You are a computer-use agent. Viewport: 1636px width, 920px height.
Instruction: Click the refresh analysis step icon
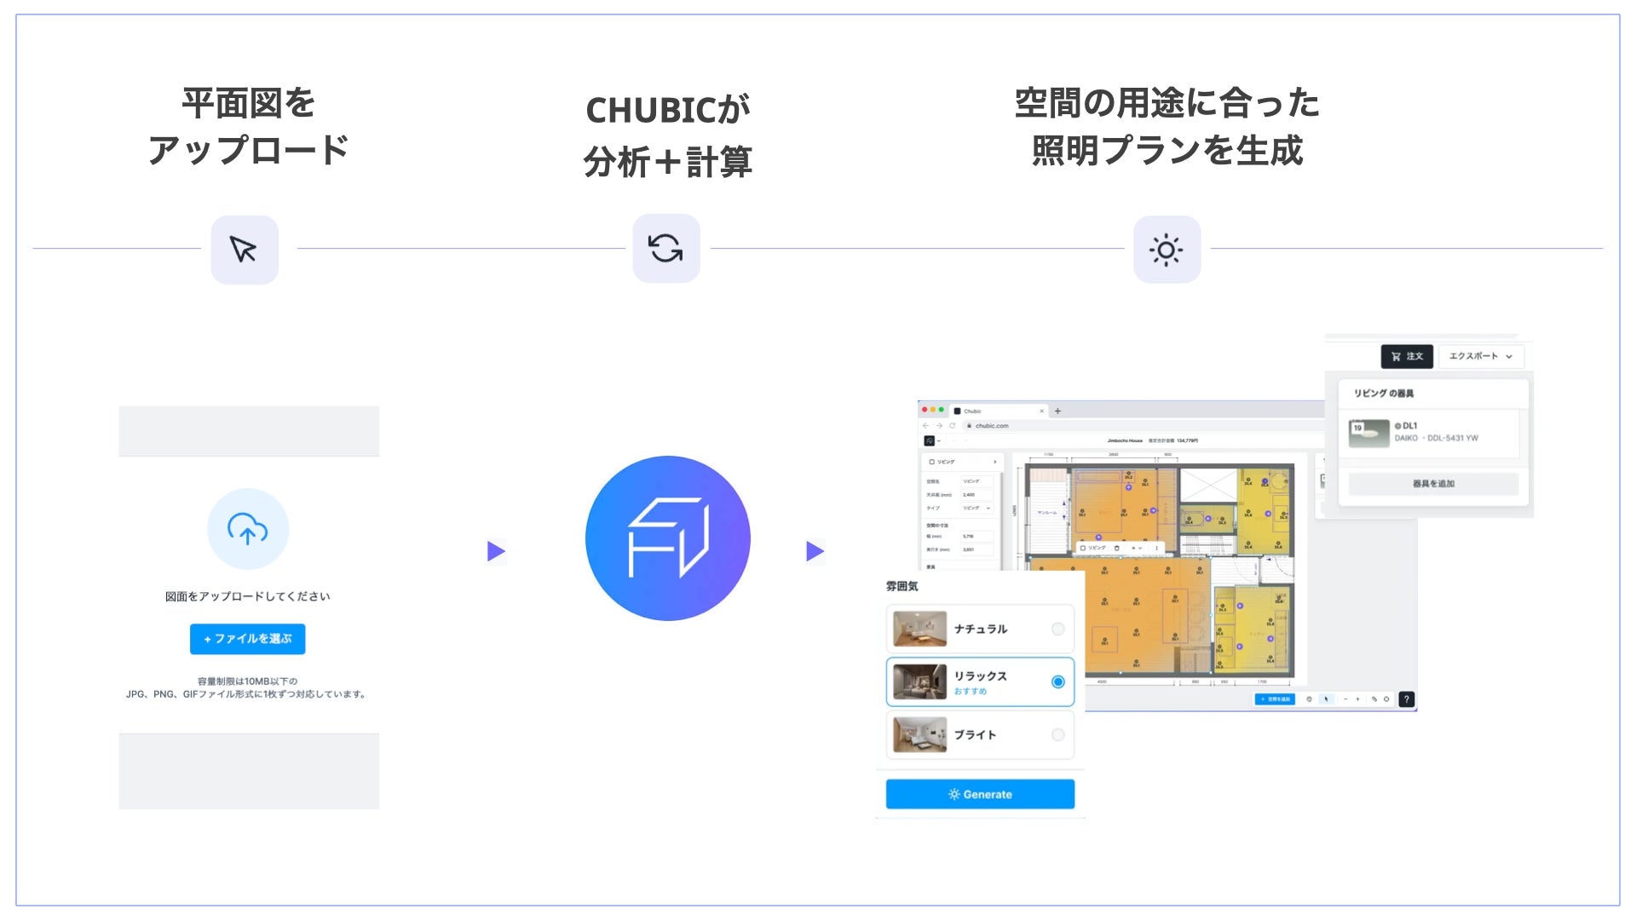coord(665,249)
